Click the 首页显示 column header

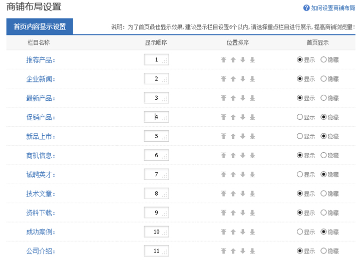pos(317,42)
